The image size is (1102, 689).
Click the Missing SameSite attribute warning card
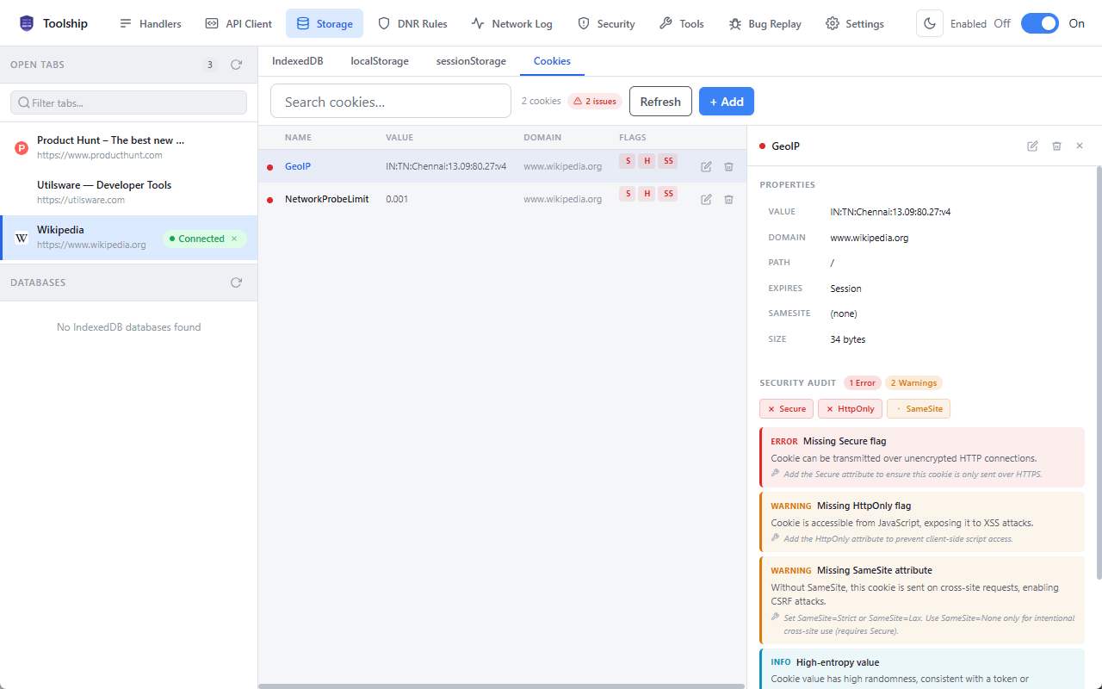point(922,600)
